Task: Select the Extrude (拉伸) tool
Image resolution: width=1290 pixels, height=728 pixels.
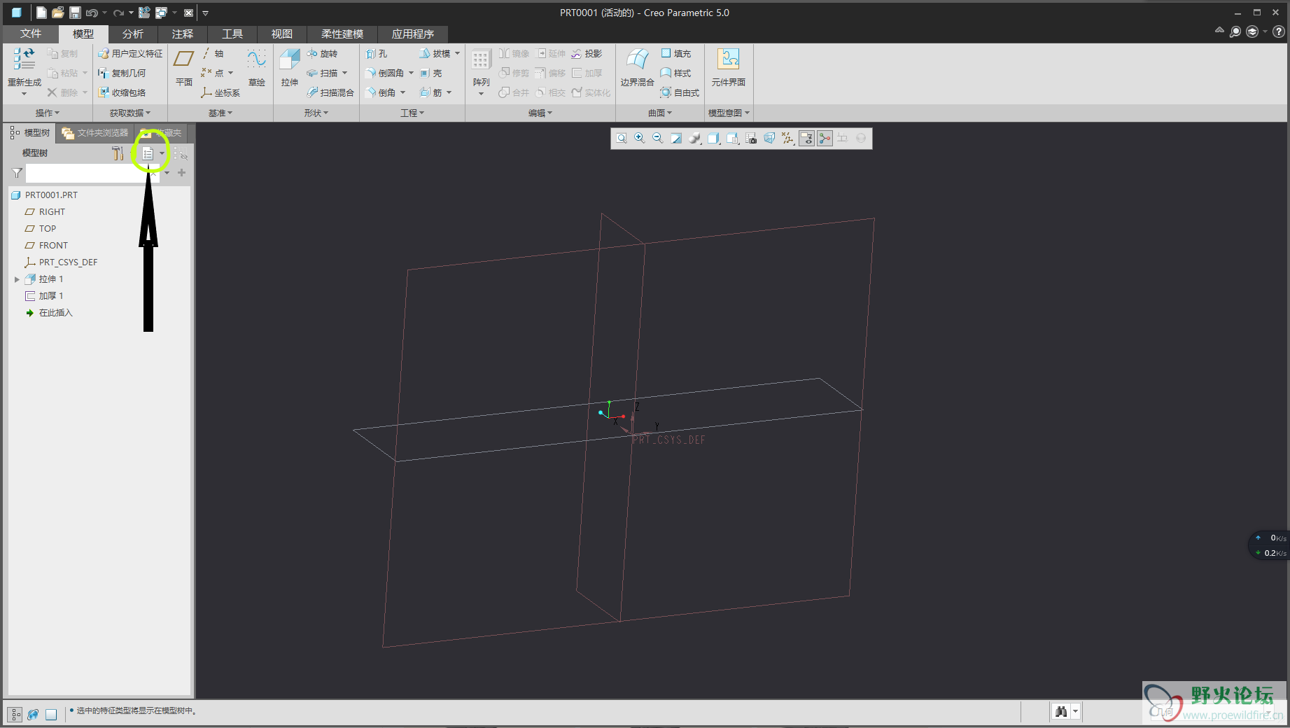Action: pos(290,68)
